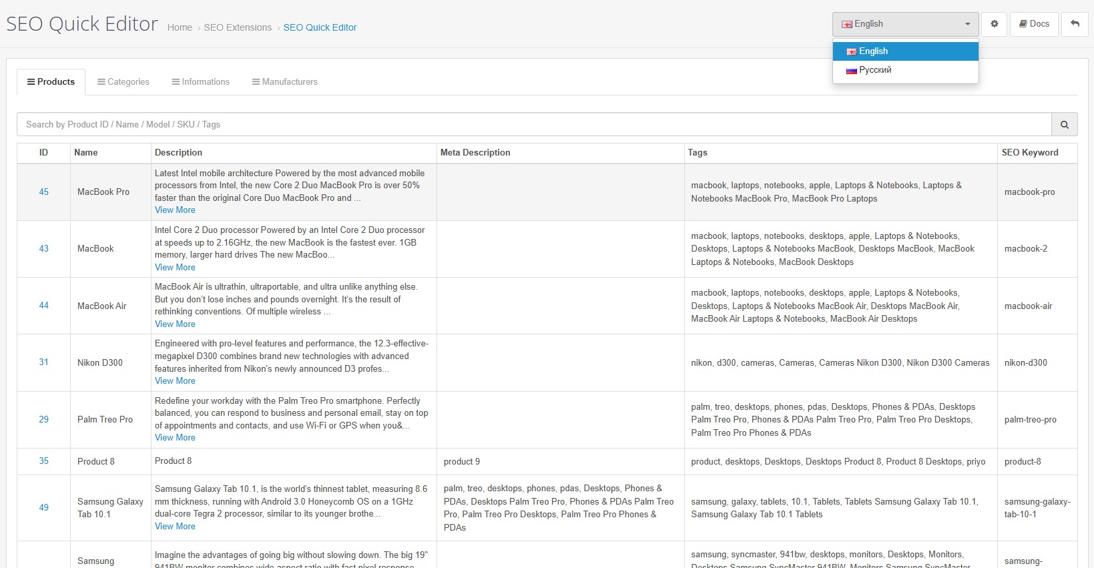This screenshot has height=568, width=1094.
Task: Open SEO Extensions breadcrumb link
Action: [238, 27]
